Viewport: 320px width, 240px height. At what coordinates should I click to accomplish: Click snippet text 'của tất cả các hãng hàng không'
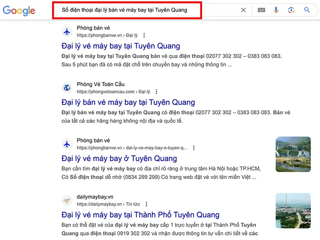point(122,121)
